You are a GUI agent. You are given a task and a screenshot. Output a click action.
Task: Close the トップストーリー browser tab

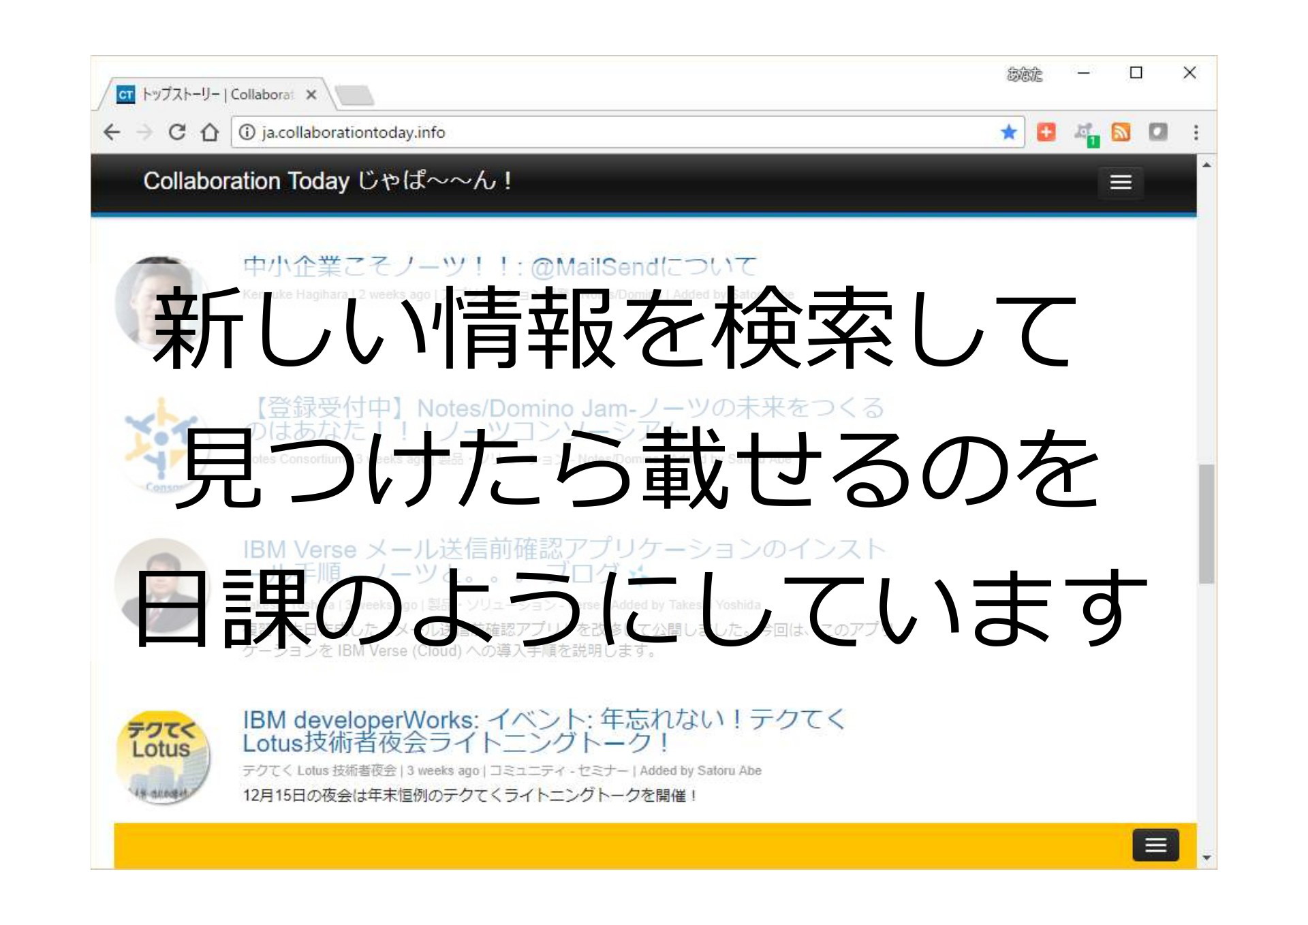tap(311, 95)
